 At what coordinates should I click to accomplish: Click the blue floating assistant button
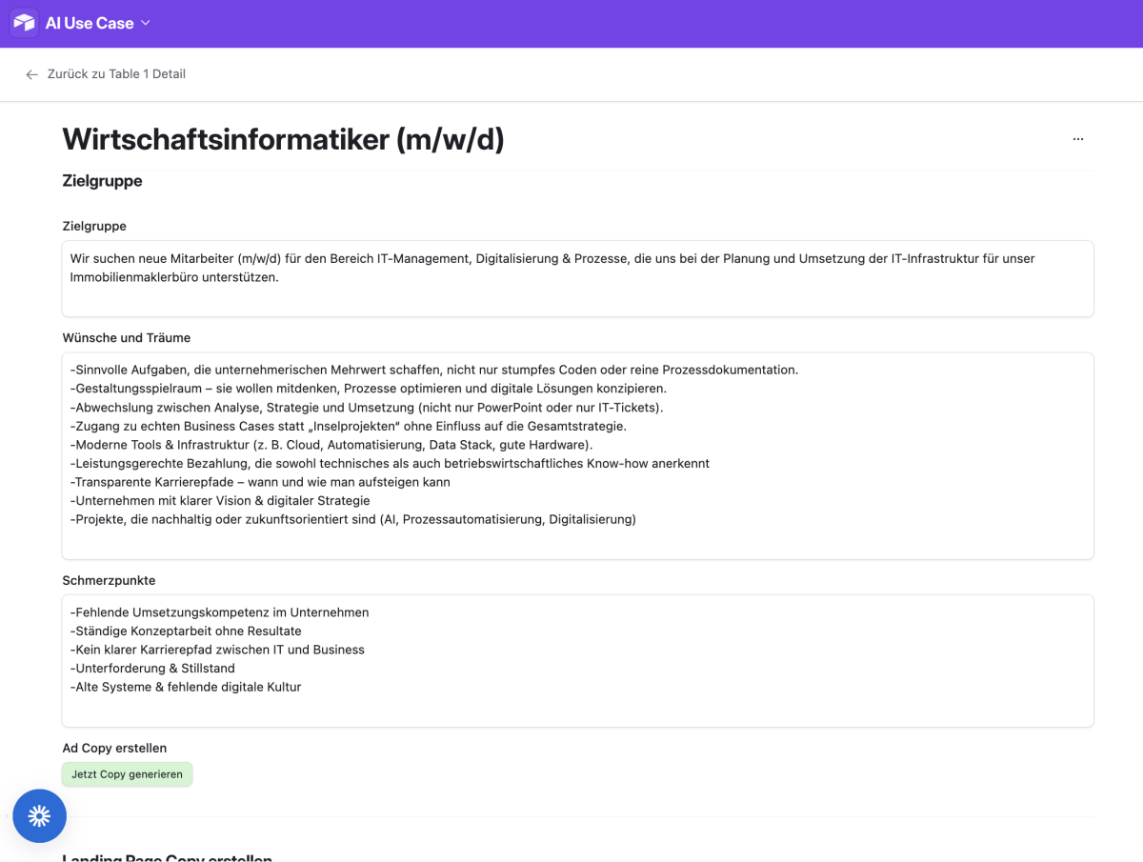coord(39,815)
